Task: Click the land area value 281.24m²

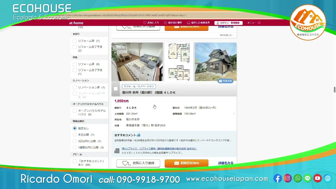Action: tap(132, 114)
